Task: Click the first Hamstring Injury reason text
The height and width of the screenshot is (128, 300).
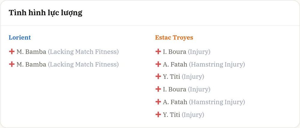Action: coord(217,64)
